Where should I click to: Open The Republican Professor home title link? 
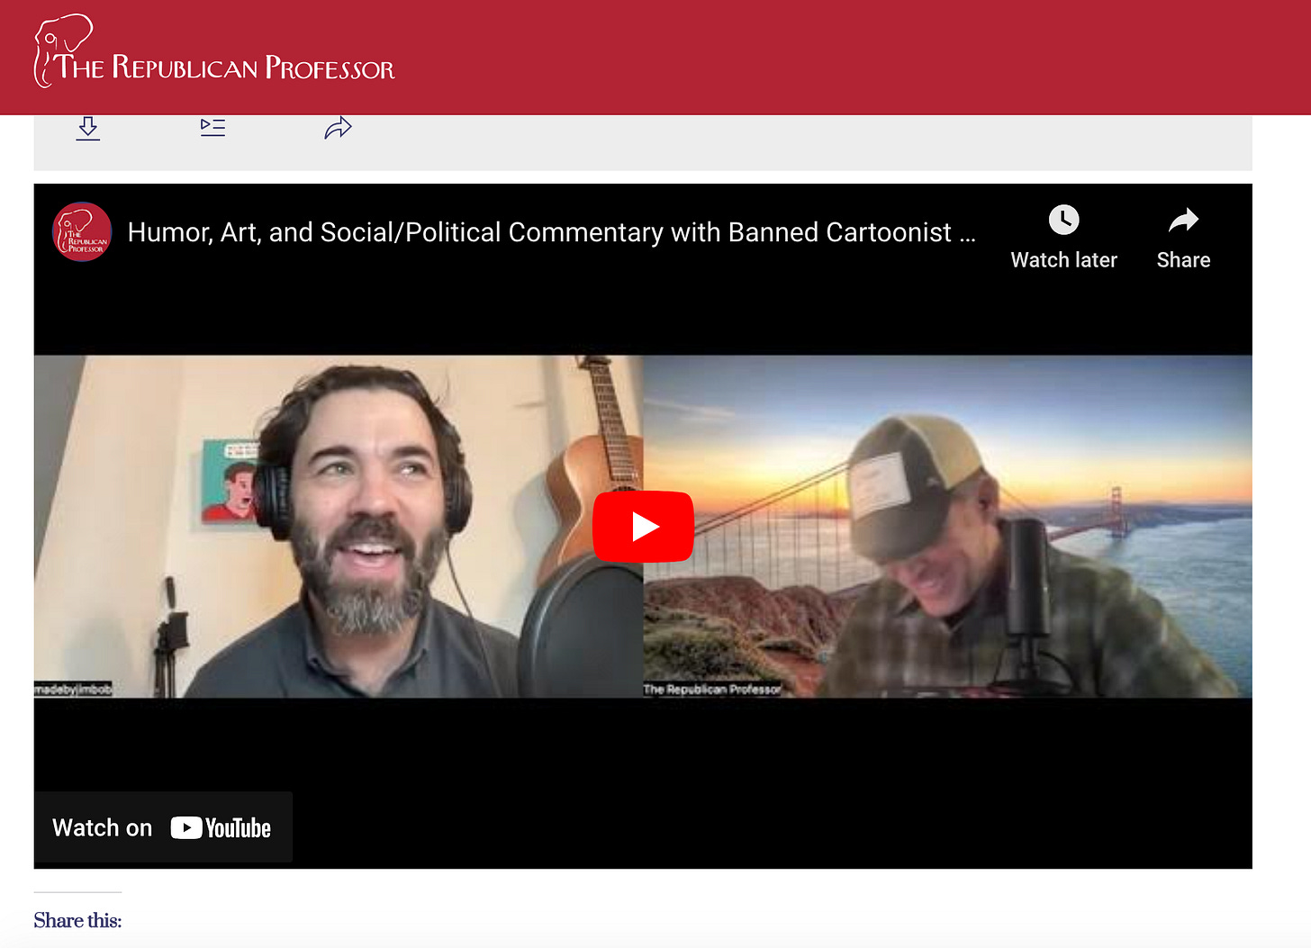click(x=226, y=68)
